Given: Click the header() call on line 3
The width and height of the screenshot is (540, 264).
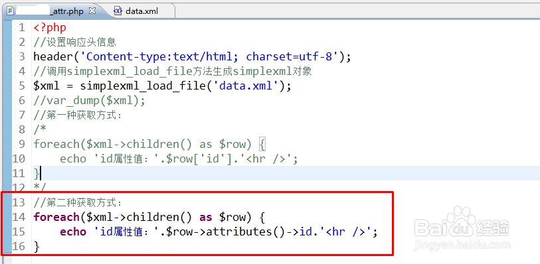Looking at the screenshot, I should 192,56.
